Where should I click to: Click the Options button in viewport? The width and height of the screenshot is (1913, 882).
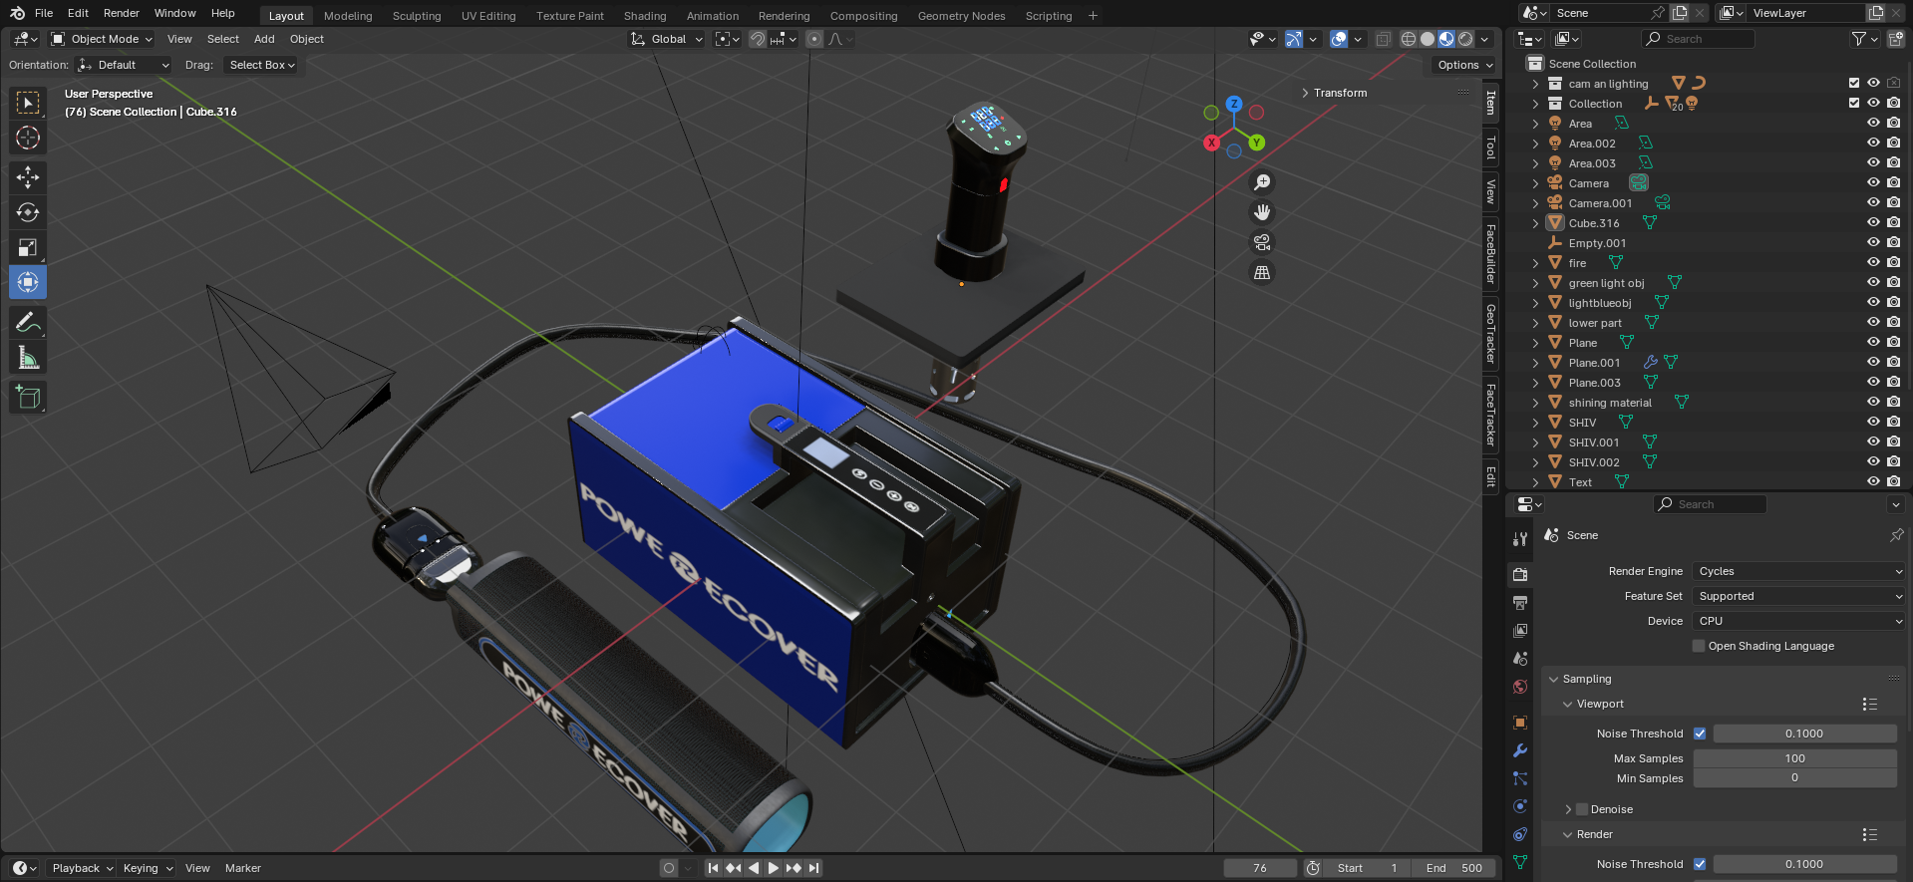click(1464, 65)
